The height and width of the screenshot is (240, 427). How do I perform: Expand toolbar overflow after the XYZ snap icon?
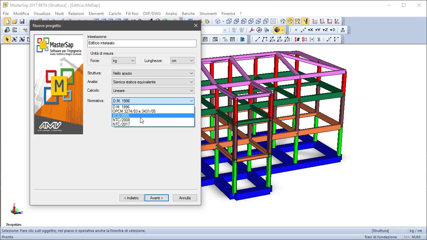pyautogui.click(x=349, y=31)
